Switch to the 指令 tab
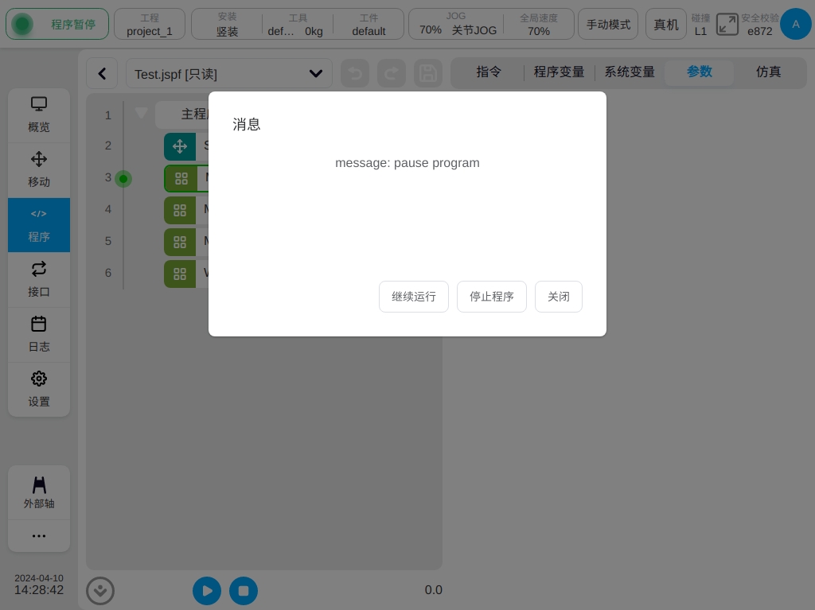The image size is (815, 610). [x=489, y=72]
